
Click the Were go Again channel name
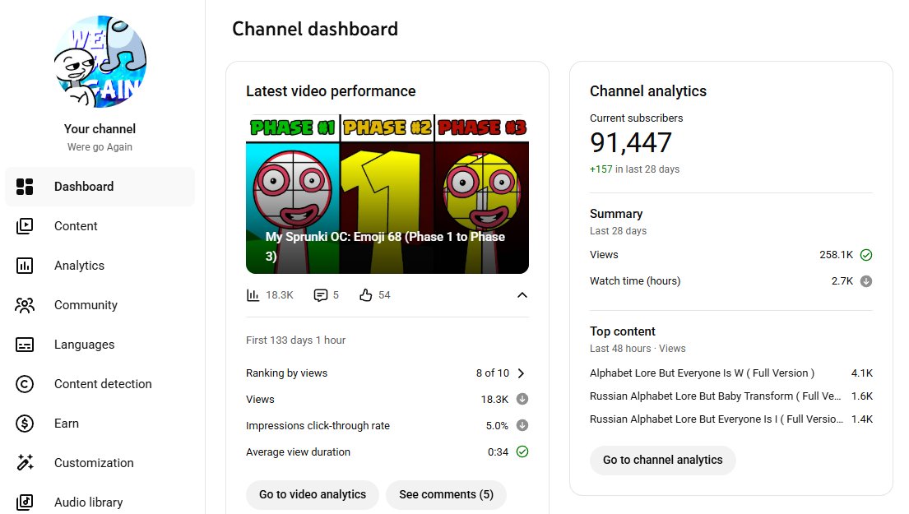[x=100, y=147]
